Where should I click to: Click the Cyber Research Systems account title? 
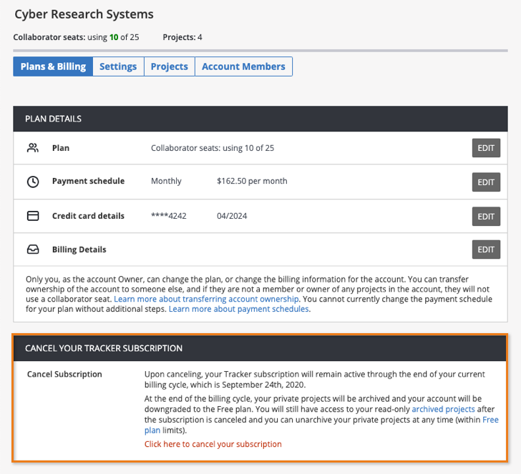pos(84,14)
